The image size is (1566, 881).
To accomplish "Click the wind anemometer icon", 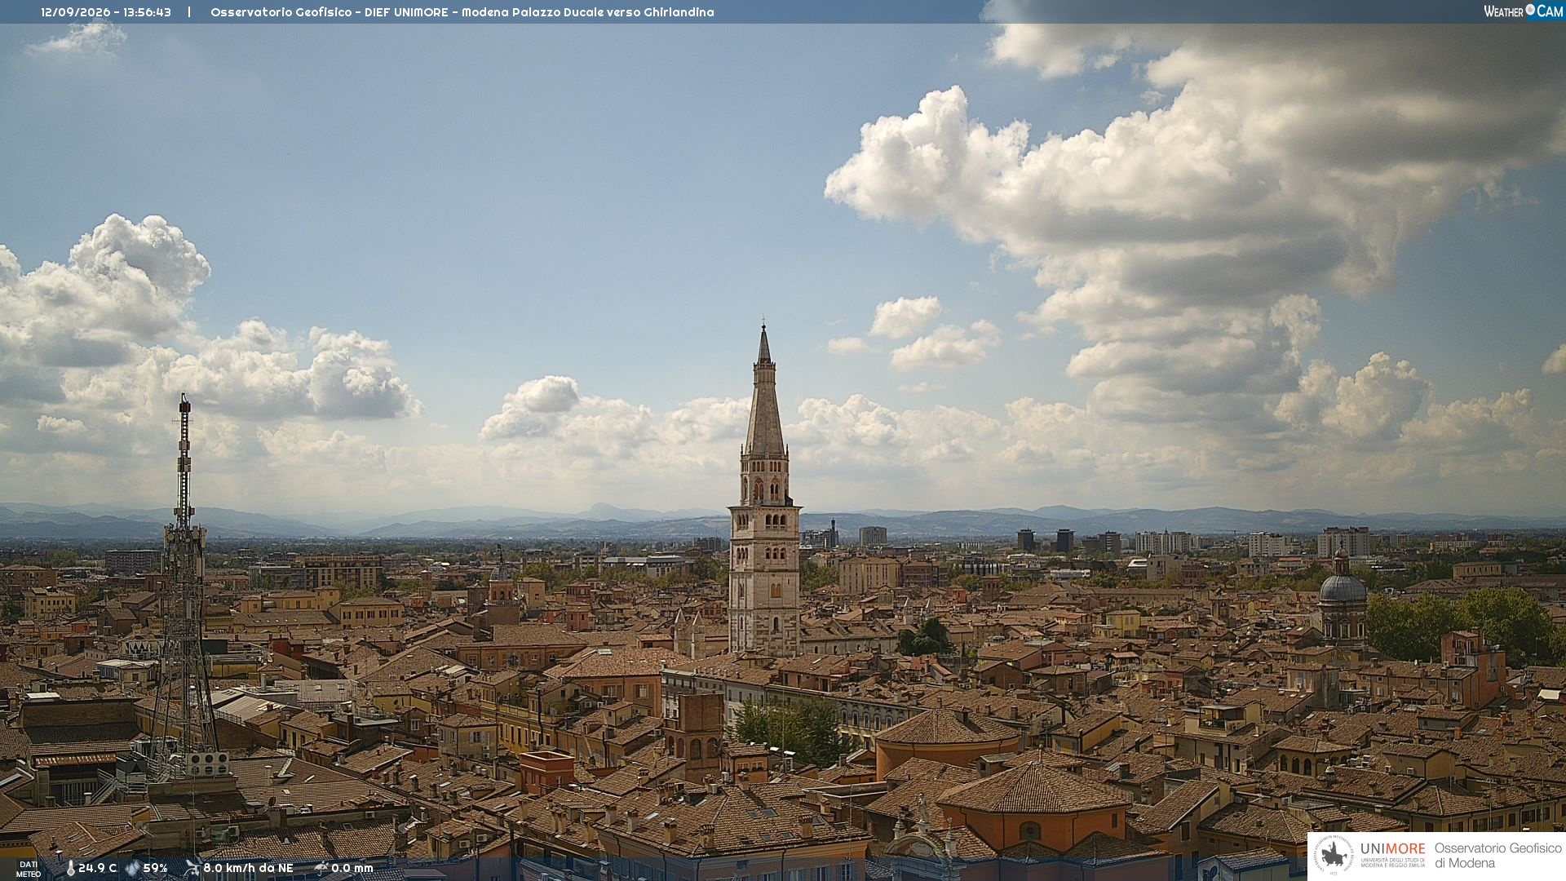I will coord(192,867).
